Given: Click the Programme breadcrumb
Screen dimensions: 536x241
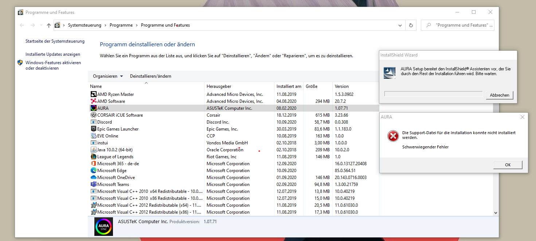Looking at the screenshot, I should pyautogui.click(x=121, y=25).
